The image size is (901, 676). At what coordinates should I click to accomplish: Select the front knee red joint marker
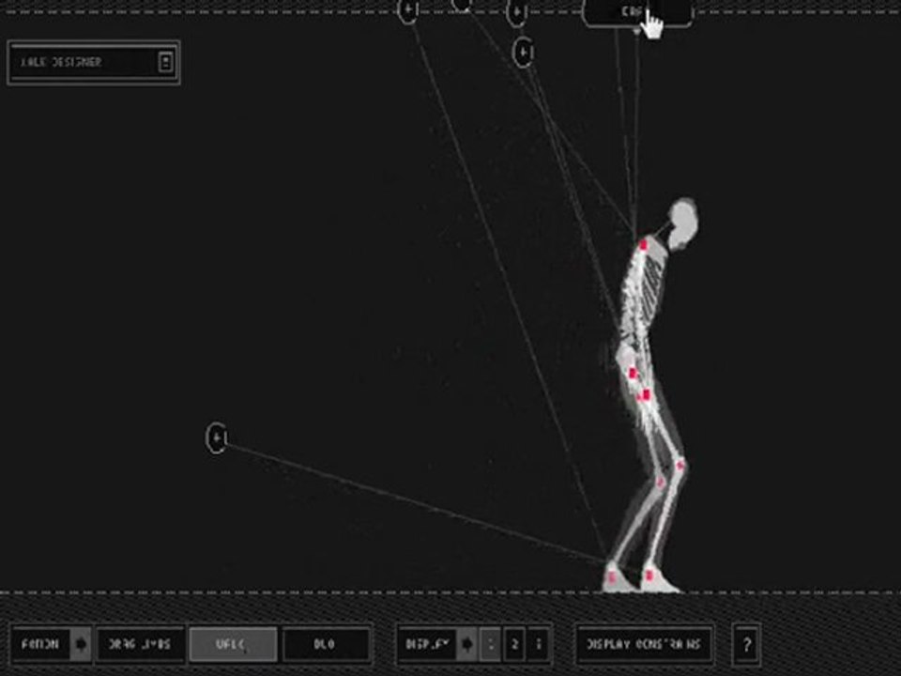click(680, 465)
